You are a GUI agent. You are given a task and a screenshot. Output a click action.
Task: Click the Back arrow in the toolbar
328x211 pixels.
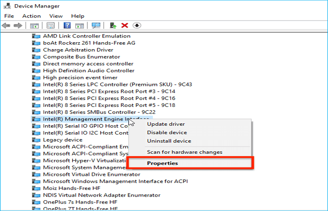click(7, 25)
